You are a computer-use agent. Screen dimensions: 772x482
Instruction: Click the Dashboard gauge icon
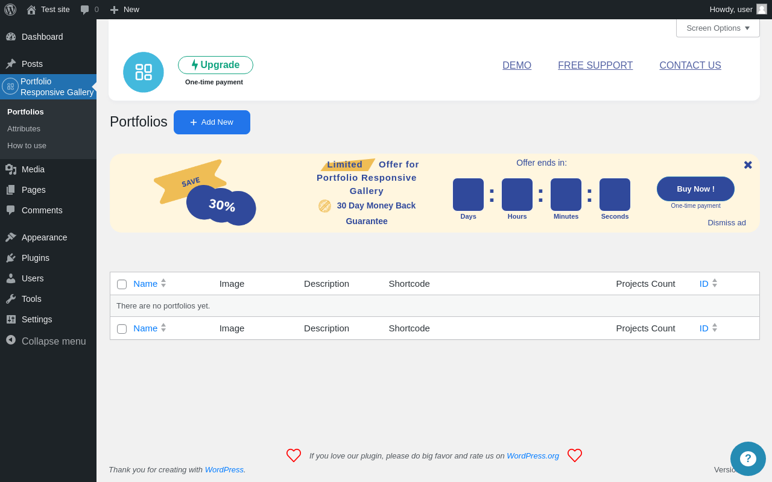tap(11, 37)
